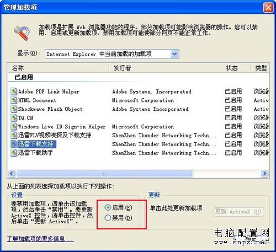Select the 迅雷下载助手 entry

(x=35, y=153)
